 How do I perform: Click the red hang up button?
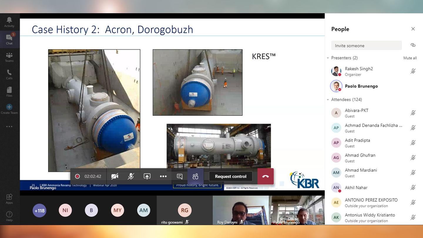[266, 176]
